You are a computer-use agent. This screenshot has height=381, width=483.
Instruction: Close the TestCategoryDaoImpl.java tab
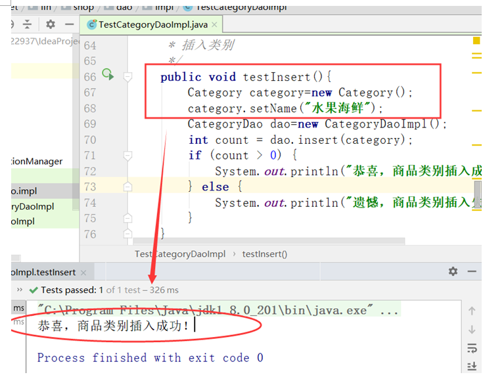tap(214, 25)
